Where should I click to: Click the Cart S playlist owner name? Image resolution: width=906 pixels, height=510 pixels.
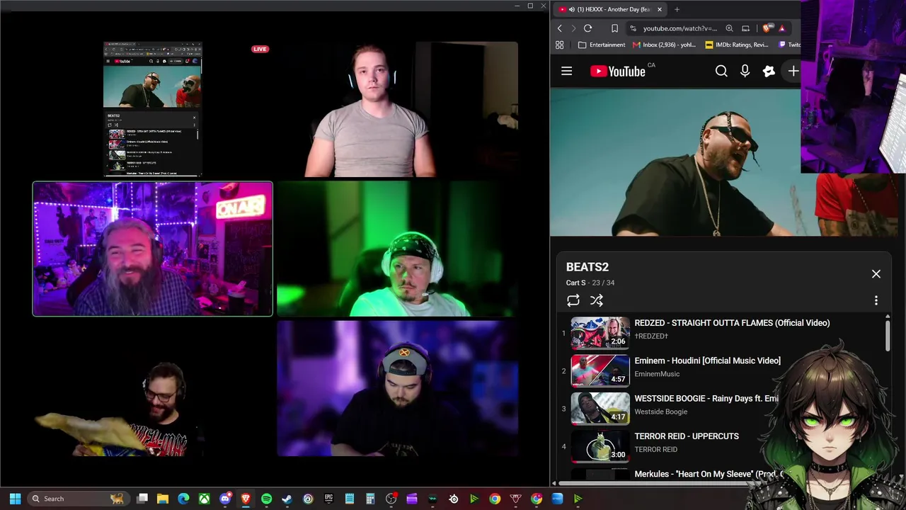[x=575, y=283]
